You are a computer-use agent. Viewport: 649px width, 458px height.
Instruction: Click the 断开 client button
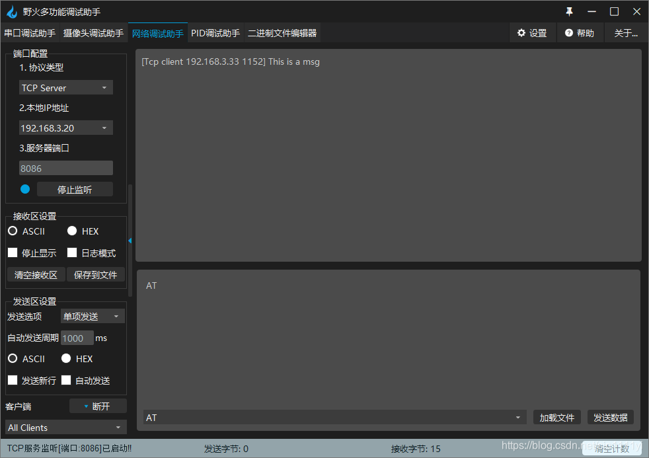click(98, 406)
